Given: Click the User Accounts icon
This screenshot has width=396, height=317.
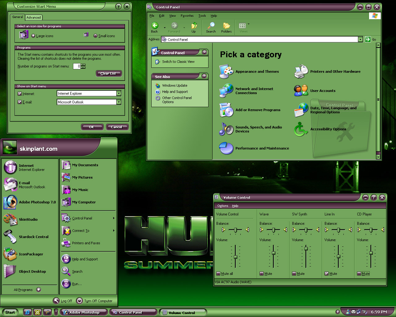Looking at the screenshot, I should pyautogui.click(x=301, y=91).
